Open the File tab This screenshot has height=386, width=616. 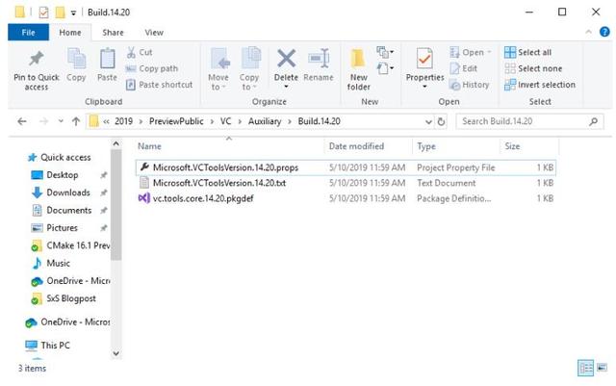pyautogui.click(x=28, y=32)
